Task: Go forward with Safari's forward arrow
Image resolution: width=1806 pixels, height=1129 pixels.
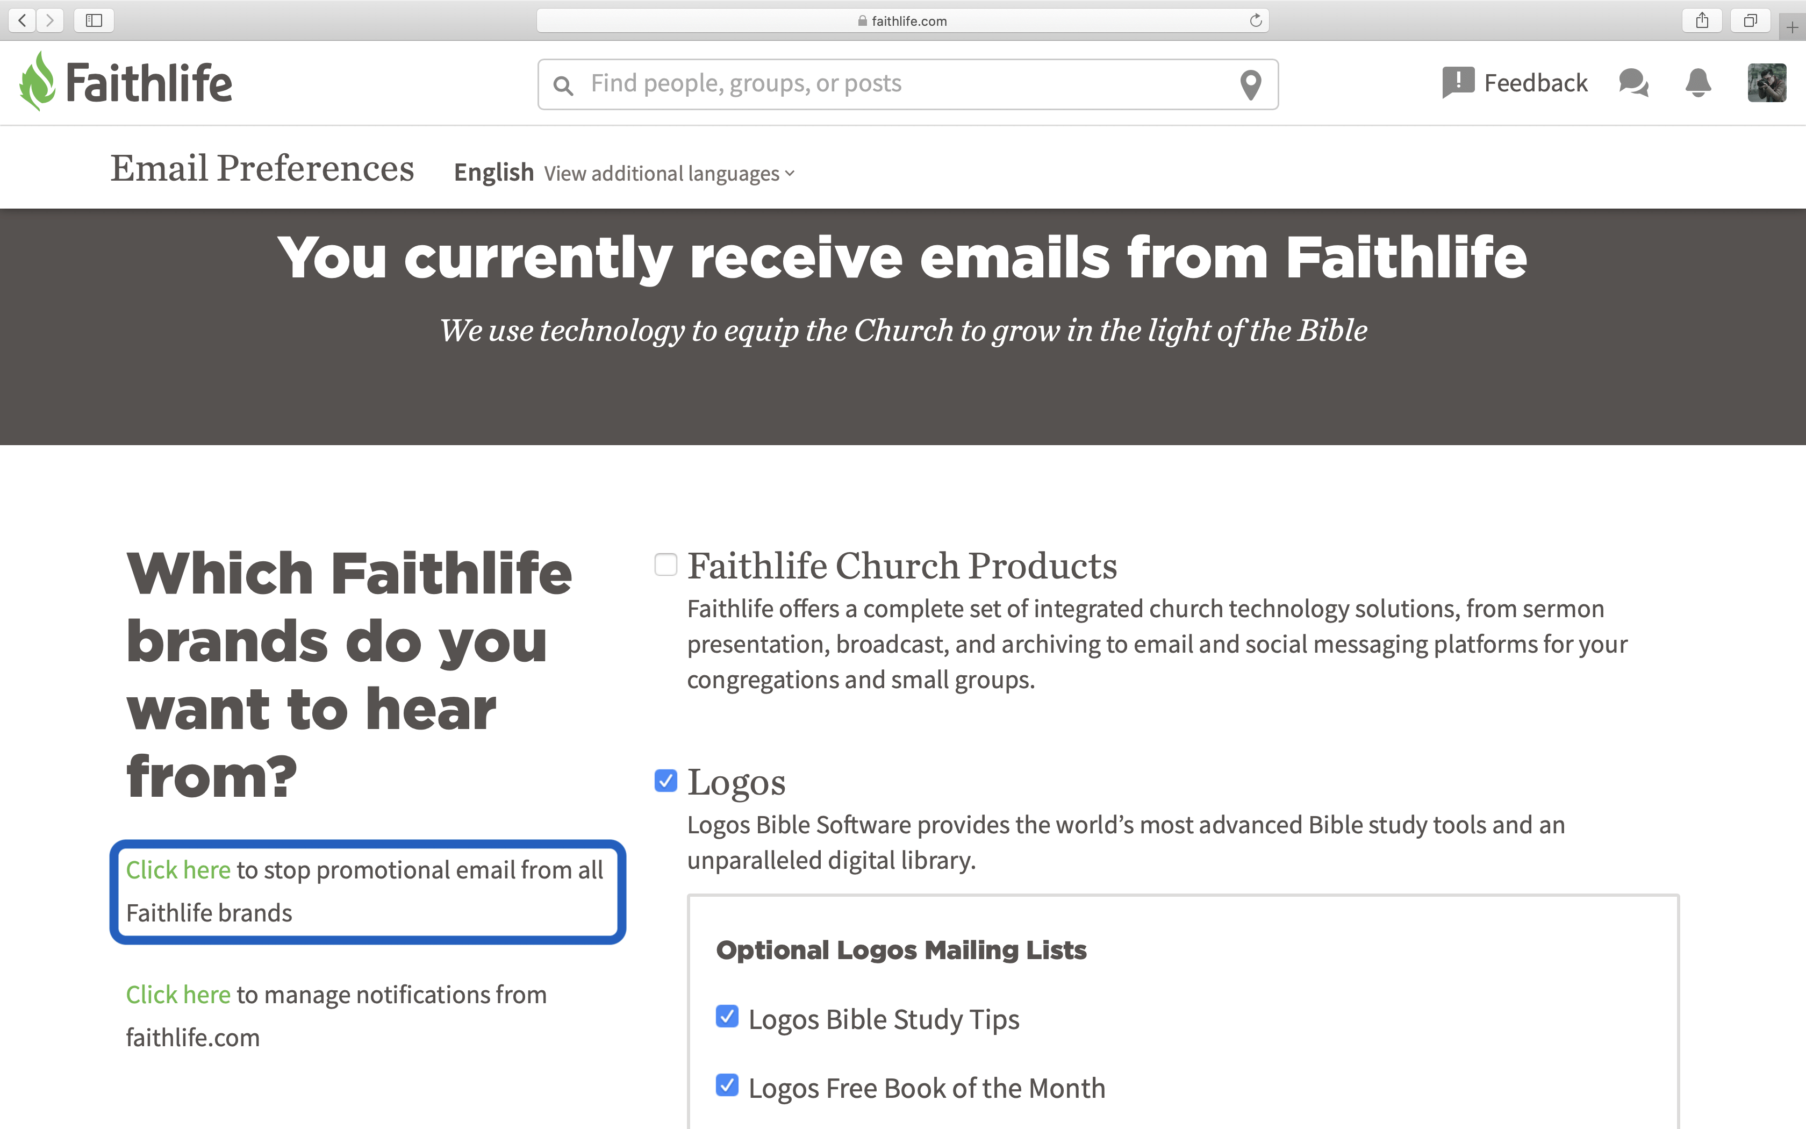Action: tap(50, 20)
